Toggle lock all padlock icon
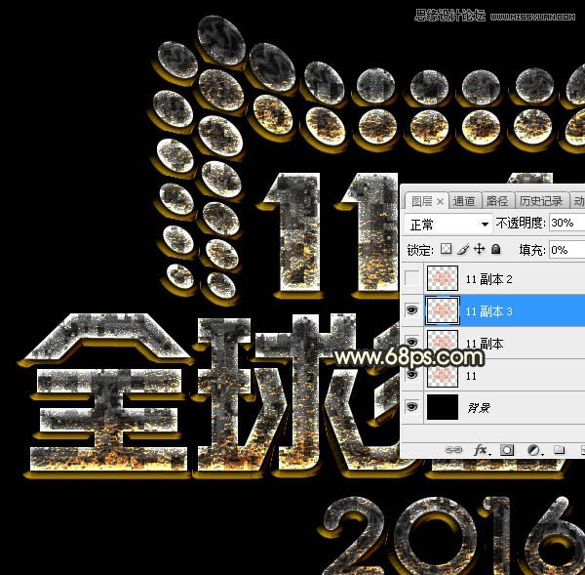The width and height of the screenshot is (585, 575). tap(496, 249)
